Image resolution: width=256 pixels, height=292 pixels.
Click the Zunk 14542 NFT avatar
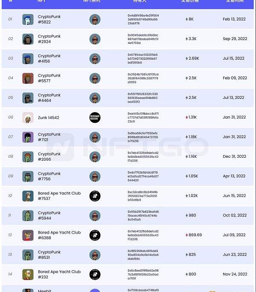pos(28,118)
